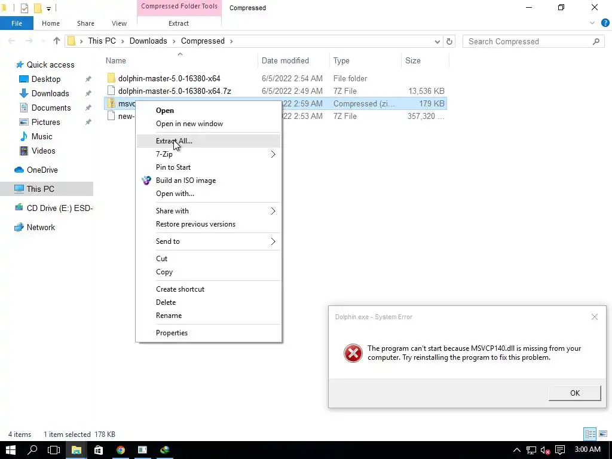The image size is (612, 459).
Task: Select Quick access in the navigation pane
Action: coord(50,65)
